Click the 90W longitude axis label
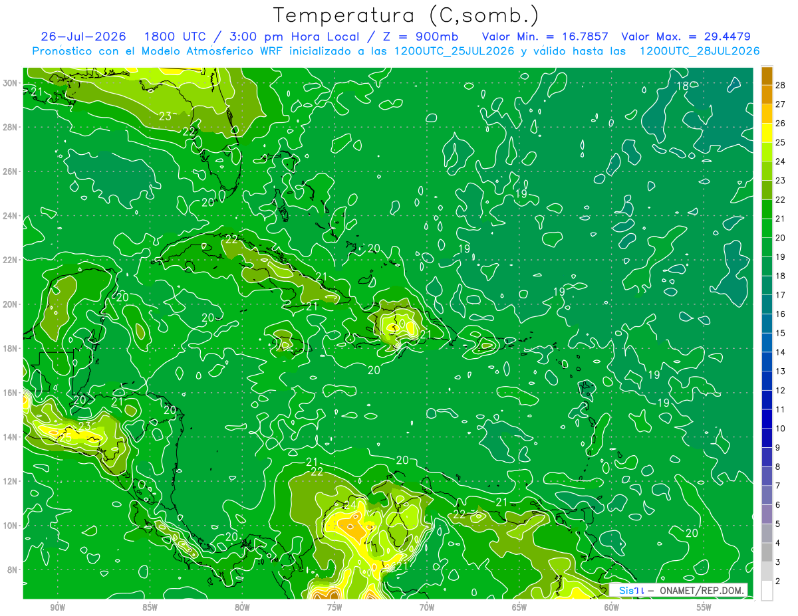Screen dimensions: 798x616 (57, 607)
